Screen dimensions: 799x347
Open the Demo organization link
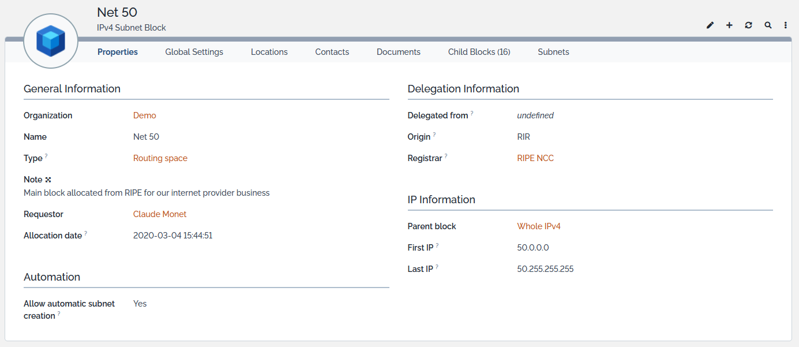point(145,115)
